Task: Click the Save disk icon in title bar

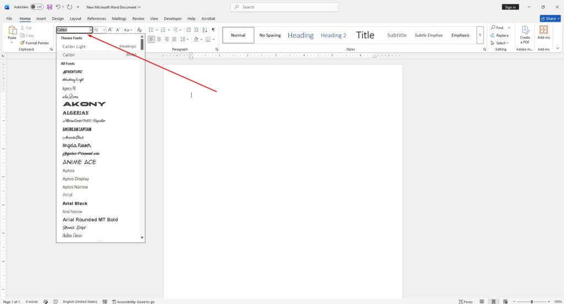Action: [50, 7]
